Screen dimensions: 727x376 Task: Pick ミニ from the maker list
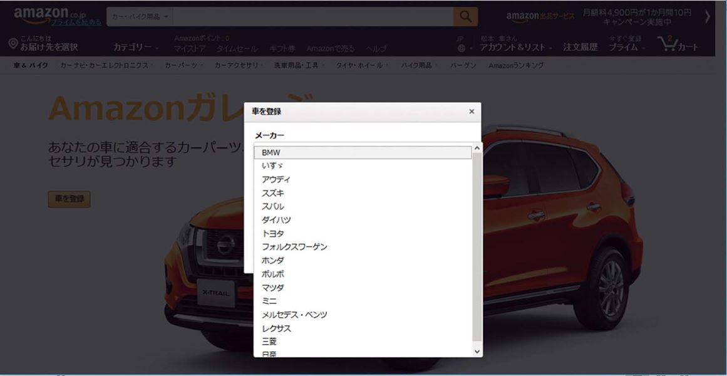(x=363, y=301)
